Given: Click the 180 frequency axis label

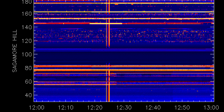Looking at the screenshot, I should tap(27, 2).
